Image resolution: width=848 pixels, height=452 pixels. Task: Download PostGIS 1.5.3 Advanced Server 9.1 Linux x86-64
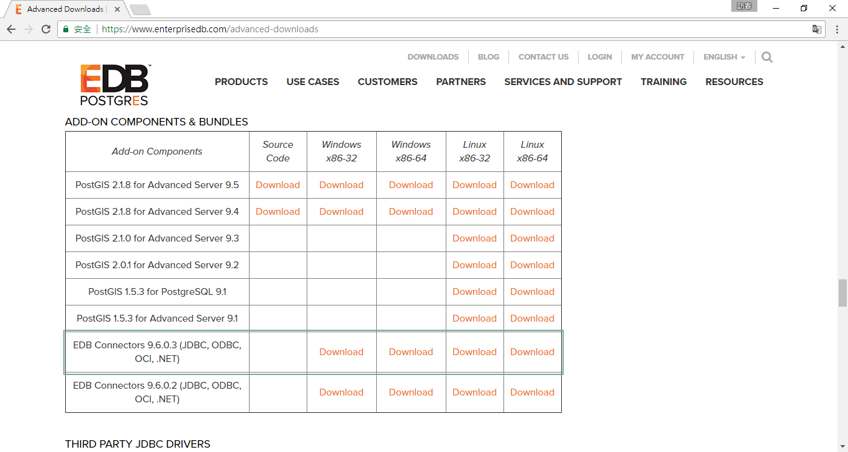532,319
